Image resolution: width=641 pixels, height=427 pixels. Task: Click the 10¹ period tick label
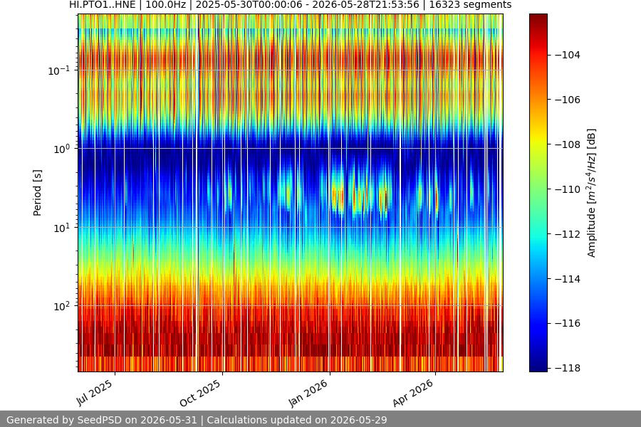(x=62, y=228)
